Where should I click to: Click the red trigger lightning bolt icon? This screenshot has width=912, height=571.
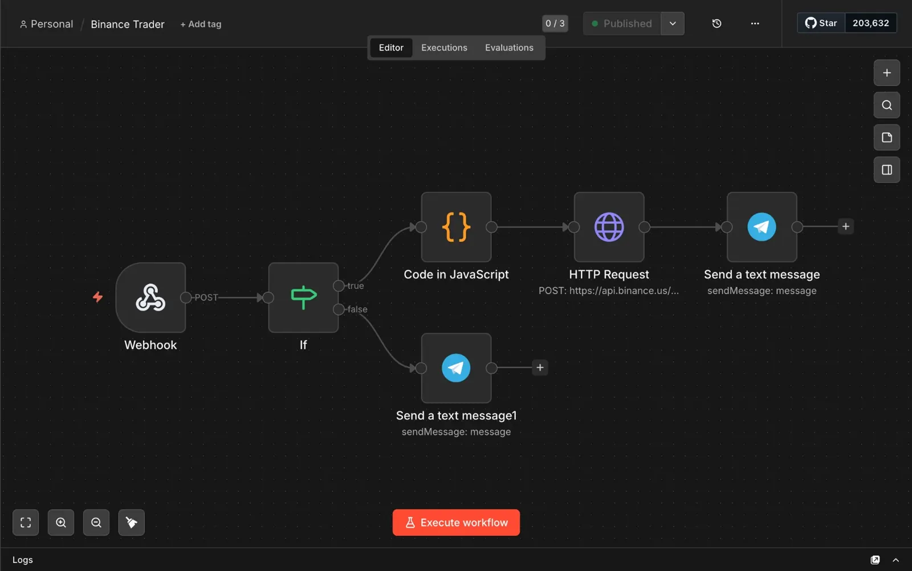pos(98,297)
